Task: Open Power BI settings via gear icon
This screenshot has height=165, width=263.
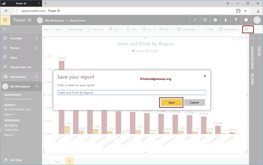Action: click(215, 20)
